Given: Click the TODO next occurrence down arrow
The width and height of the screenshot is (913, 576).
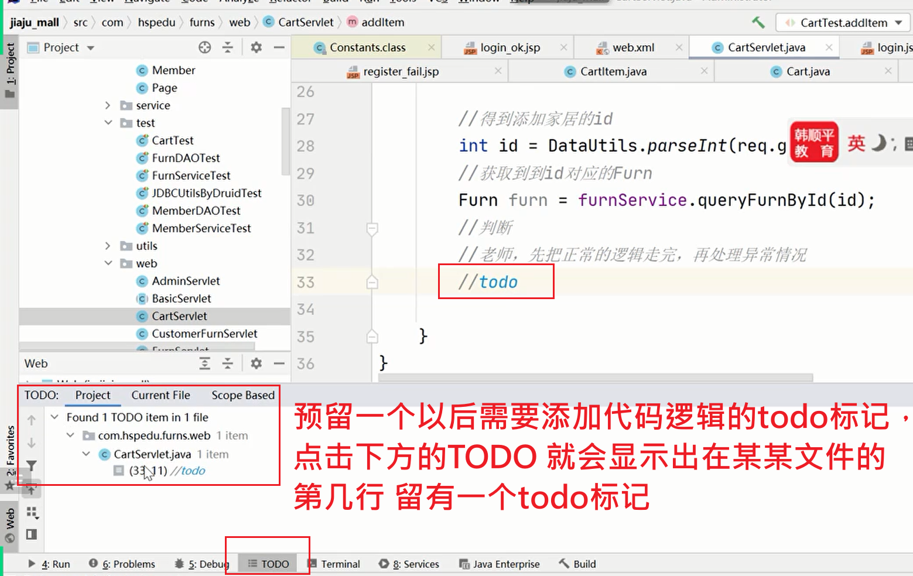Looking at the screenshot, I should click(x=32, y=443).
